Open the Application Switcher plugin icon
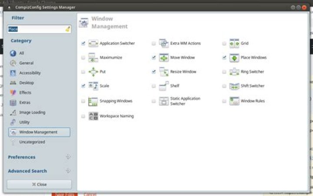Image resolution: width=313 pixels, height=196 pixels. [93, 43]
